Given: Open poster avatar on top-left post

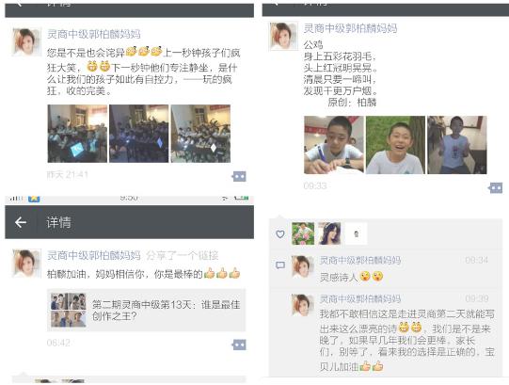Looking at the screenshot, I should pyautogui.click(x=26, y=42).
